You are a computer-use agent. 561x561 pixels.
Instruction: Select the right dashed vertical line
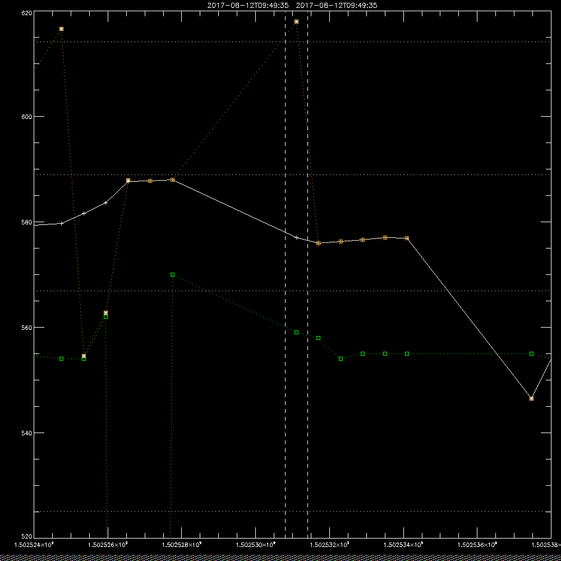pyautogui.click(x=307, y=274)
